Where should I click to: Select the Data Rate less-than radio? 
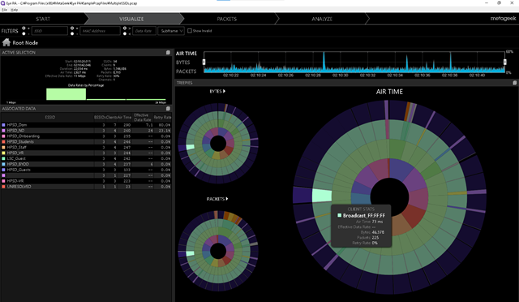click(x=124, y=33)
